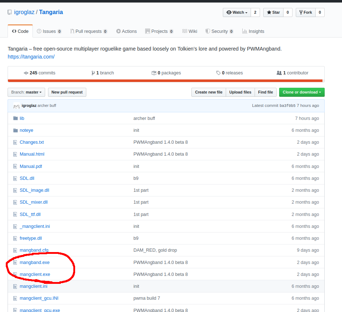Click Create new file button
Screen dimensions: 342x312
209,92
